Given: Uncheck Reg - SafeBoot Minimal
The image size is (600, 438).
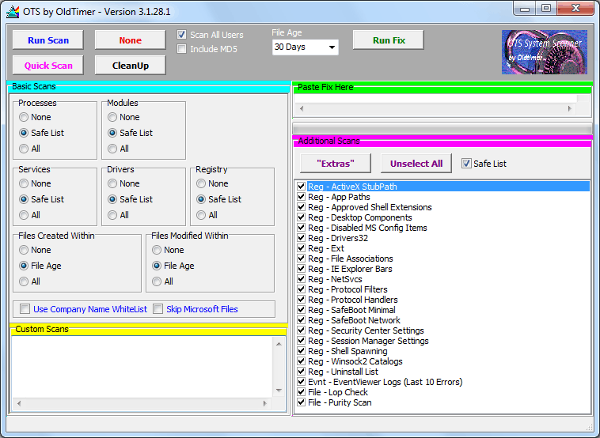Looking at the screenshot, I should (301, 310).
